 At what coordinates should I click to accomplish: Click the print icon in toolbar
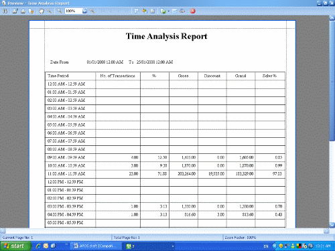pyautogui.click(x=23, y=11)
